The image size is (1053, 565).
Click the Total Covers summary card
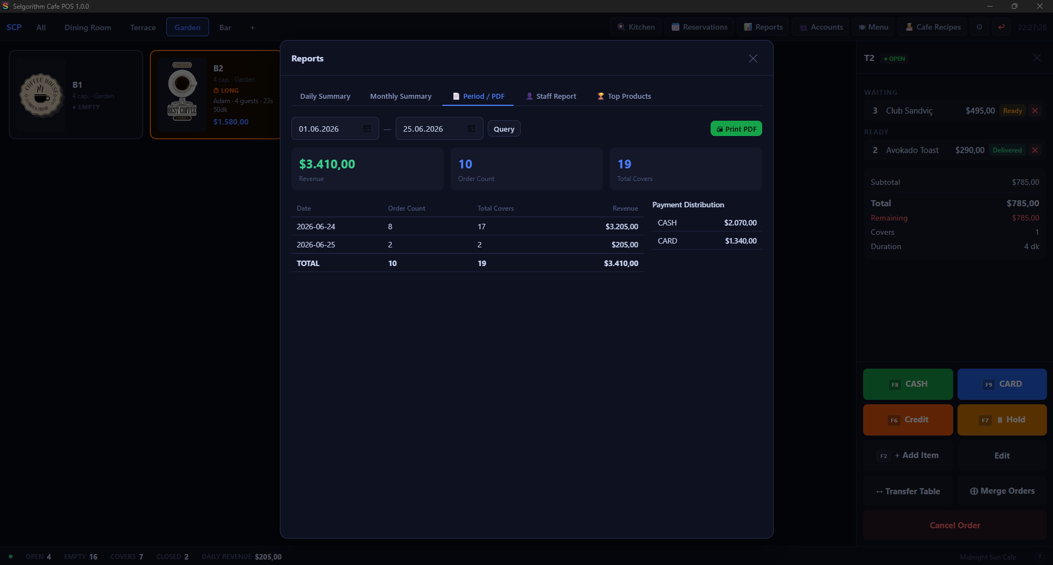[686, 169]
